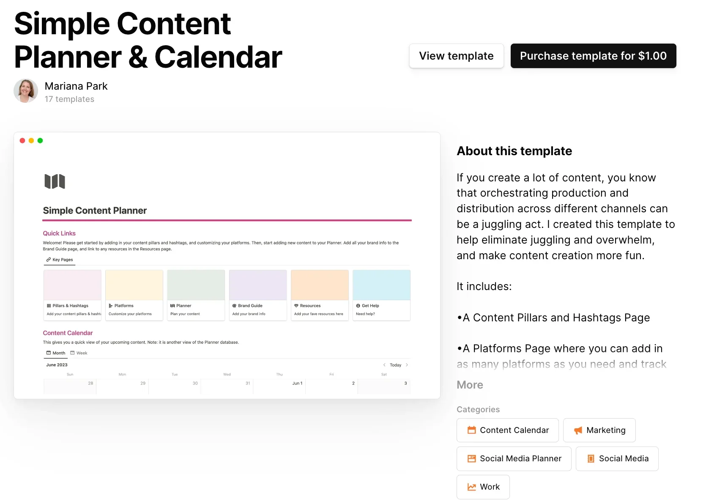Click the Work chart icon
Image resolution: width=728 pixels, height=504 pixels.
pos(471,487)
